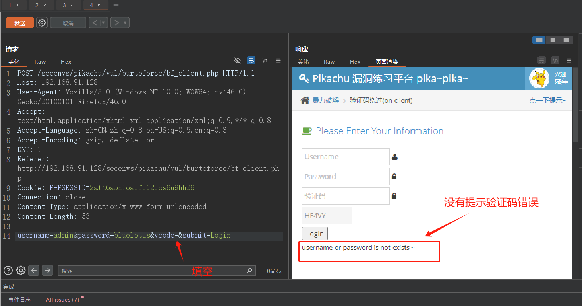Select the response Hex tab

click(x=355, y=62)
